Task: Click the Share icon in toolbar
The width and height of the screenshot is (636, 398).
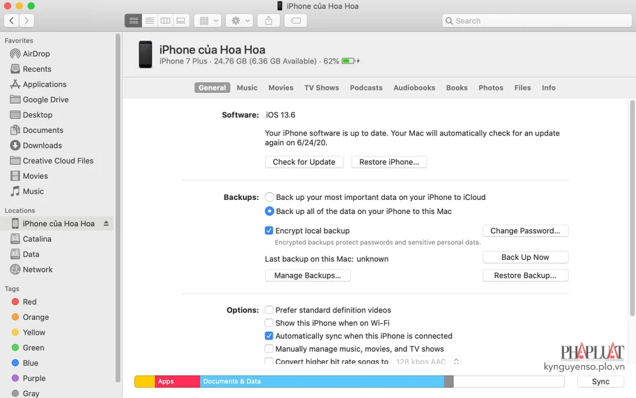Action: [268, 20]
